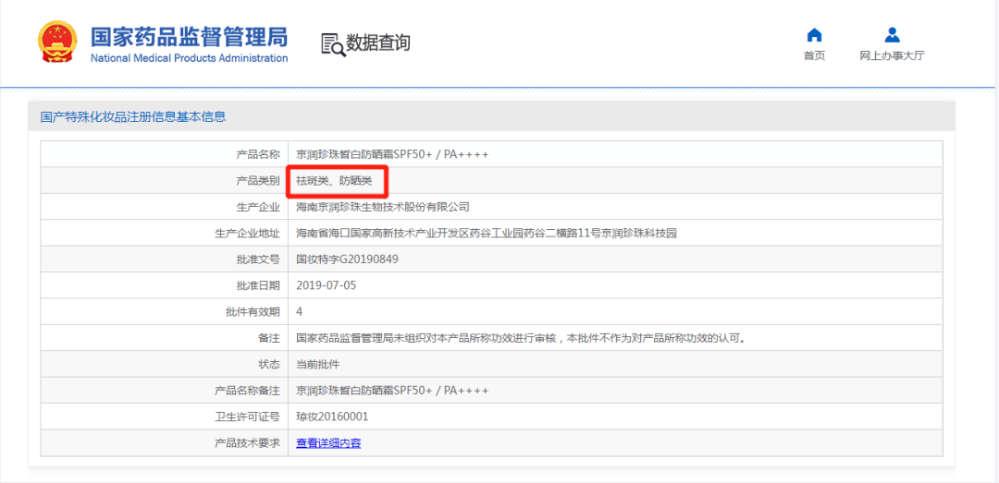Select the 当前批件 status value

[x=318, y=365]
